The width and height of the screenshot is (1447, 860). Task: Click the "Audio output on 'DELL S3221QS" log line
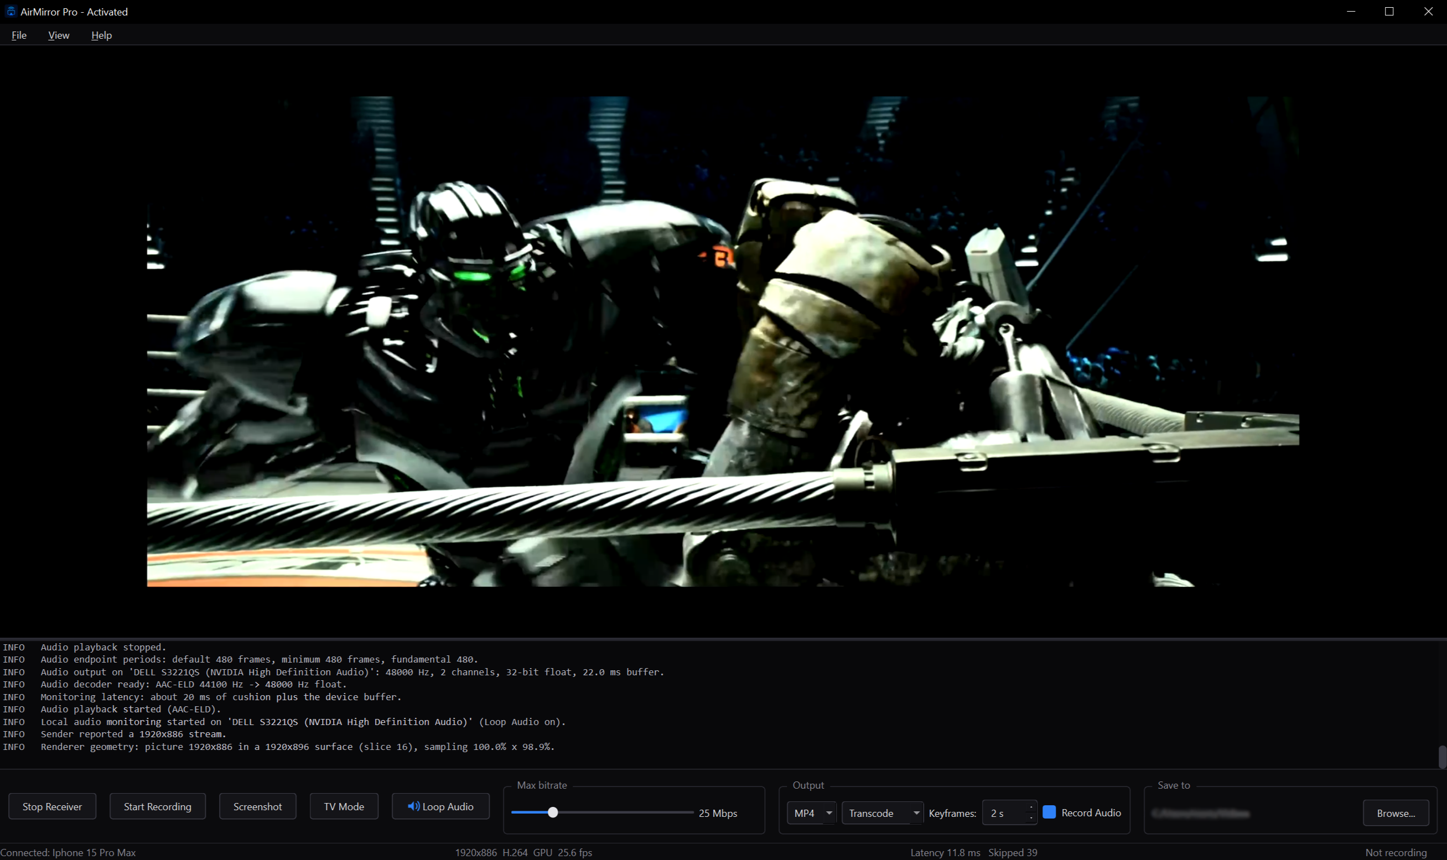(x=352, y=671)
